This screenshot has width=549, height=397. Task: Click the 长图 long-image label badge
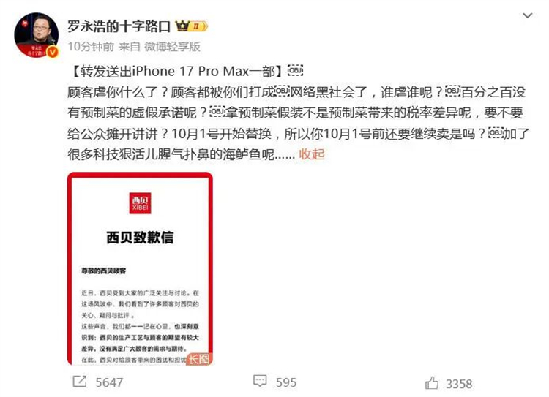click(x=200, y=359)
